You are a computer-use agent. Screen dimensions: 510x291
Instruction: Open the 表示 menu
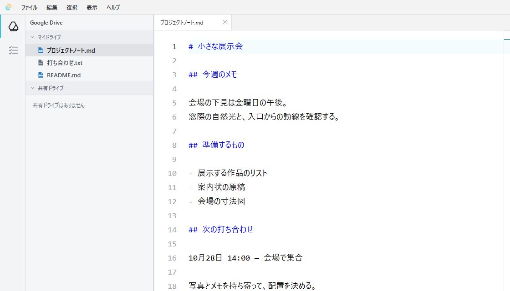(x=92, y=7)
